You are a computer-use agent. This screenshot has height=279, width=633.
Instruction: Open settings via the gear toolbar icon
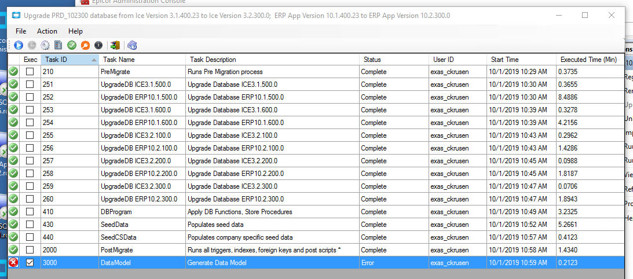click(45, 45)
